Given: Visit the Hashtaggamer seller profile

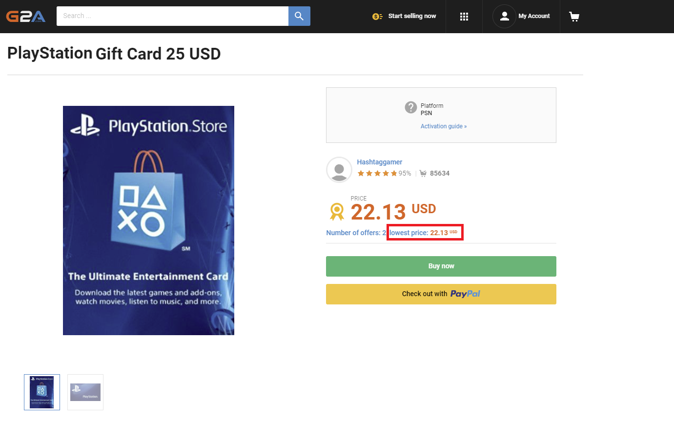Looking at the screenshot, I should pos(380,162).
